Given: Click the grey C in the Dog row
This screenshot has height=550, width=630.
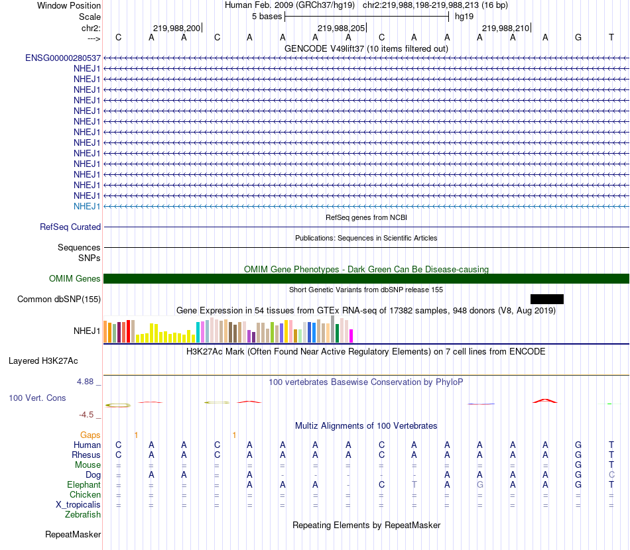Looking at the screenshot, I should coord(611,475).
